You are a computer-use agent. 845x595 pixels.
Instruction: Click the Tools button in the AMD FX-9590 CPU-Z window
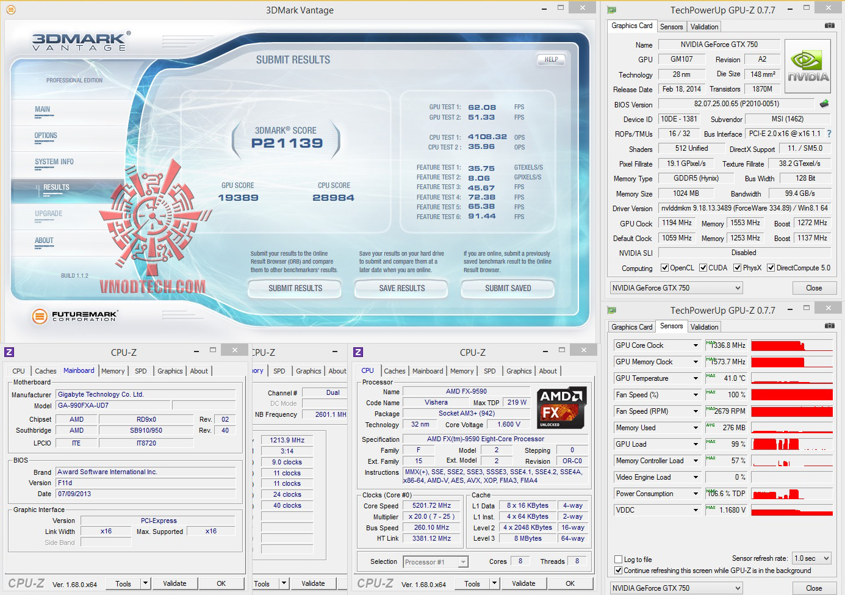click(x=472, y=583)
